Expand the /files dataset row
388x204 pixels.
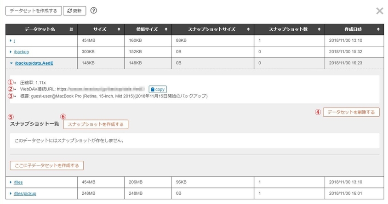click(x=11, y=182)
